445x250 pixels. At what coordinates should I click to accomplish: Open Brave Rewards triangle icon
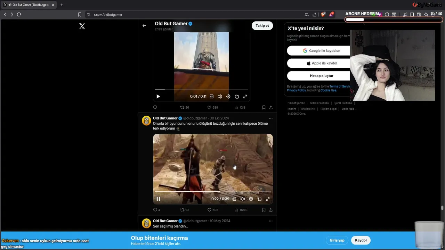tap(331, 15)
